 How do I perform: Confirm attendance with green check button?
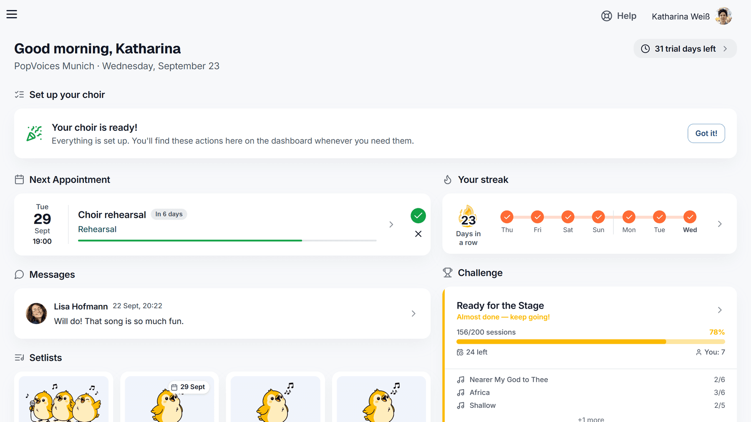click(x=418, y=216)
